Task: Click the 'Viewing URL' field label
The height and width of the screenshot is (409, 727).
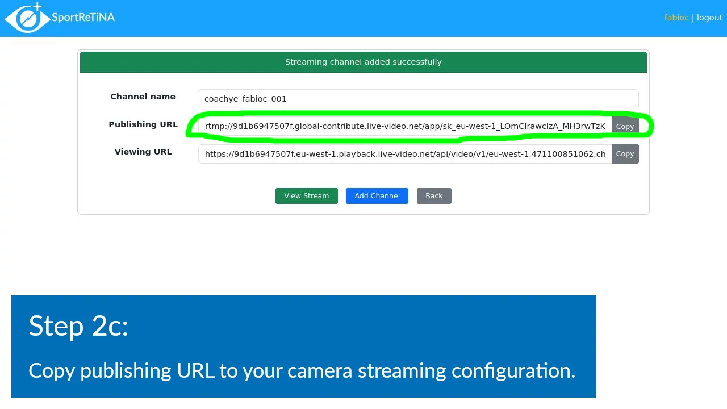Action: pos(143,152)
